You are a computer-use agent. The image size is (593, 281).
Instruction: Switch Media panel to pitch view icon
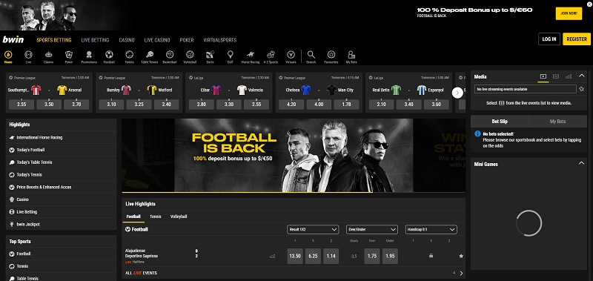pyautogui.click(x=555, y=76)
